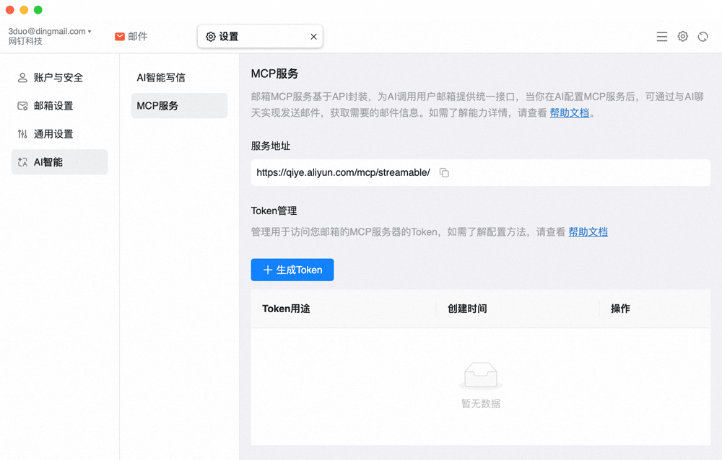Click the refresh sync icon

coord(703,37)
